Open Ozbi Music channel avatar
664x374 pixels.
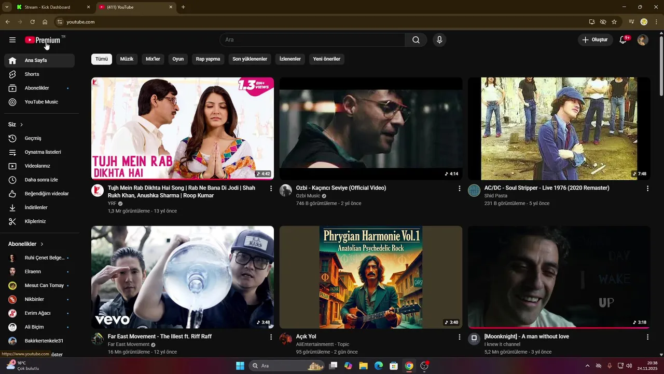point(286,190)
